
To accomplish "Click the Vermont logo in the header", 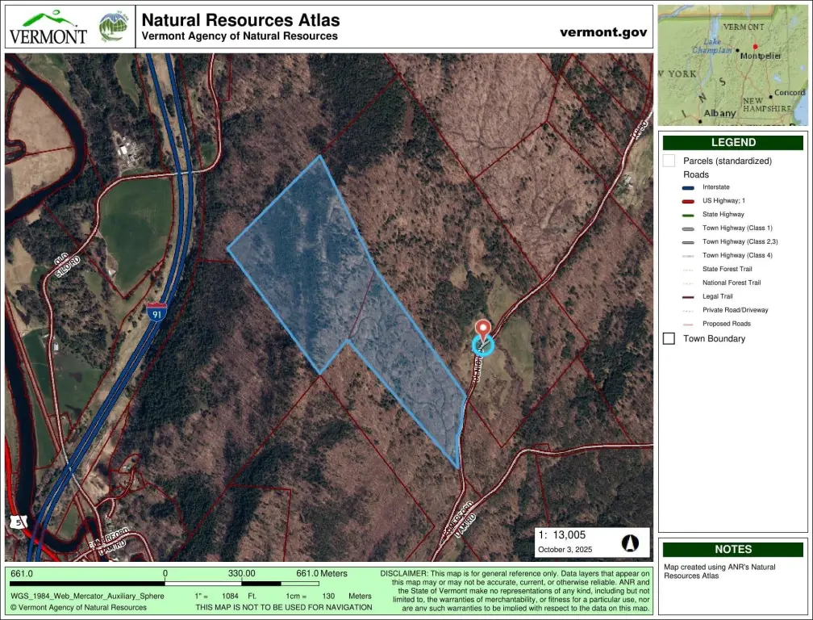I will point(48,27).
